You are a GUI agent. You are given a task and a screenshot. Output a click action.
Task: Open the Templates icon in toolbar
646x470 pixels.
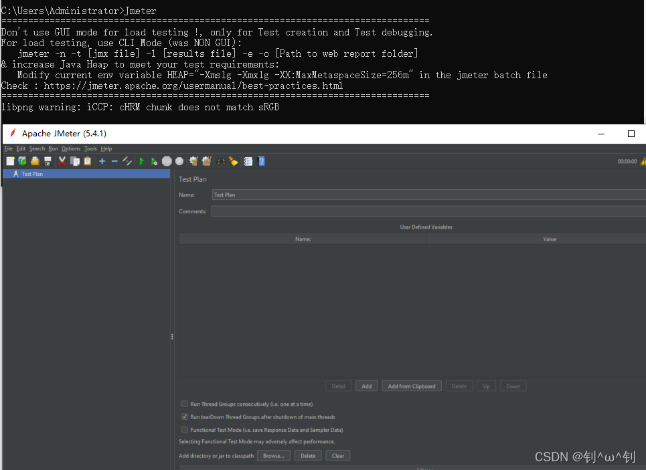coord(22,161)
